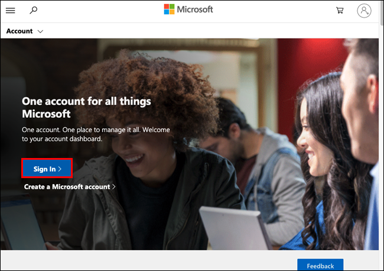
Task: Click the blue Sign In button
Action: pyautogui.click(x=47, y=168)
